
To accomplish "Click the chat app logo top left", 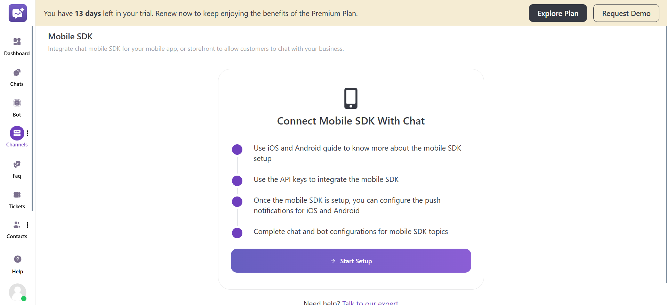I will (17, 13).
